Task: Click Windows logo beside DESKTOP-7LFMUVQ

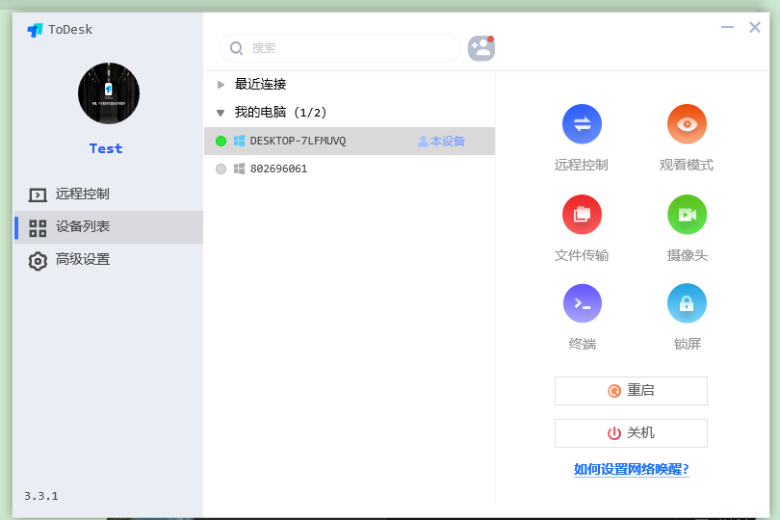Action: (x=239, y=141)
